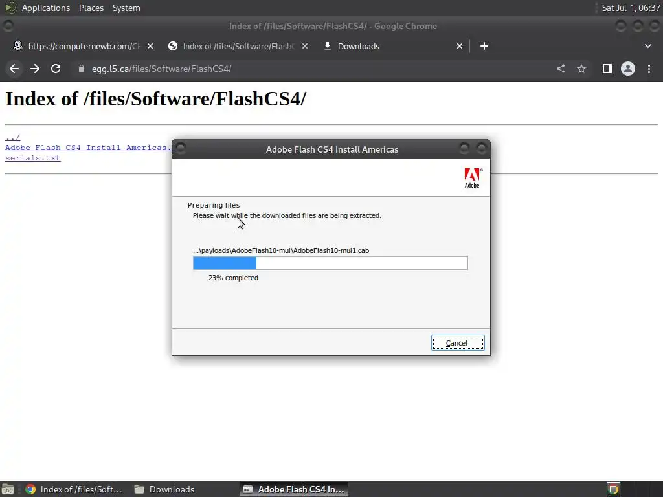Screen dimensions: 663x497
Task: Click the clock showing Sat Jul 1
Action: pyautogui.click(x=631, y=8)
